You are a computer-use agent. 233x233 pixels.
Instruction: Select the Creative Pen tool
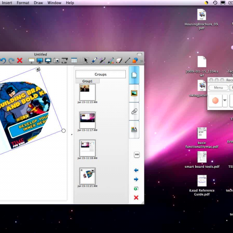click(103, 61)
